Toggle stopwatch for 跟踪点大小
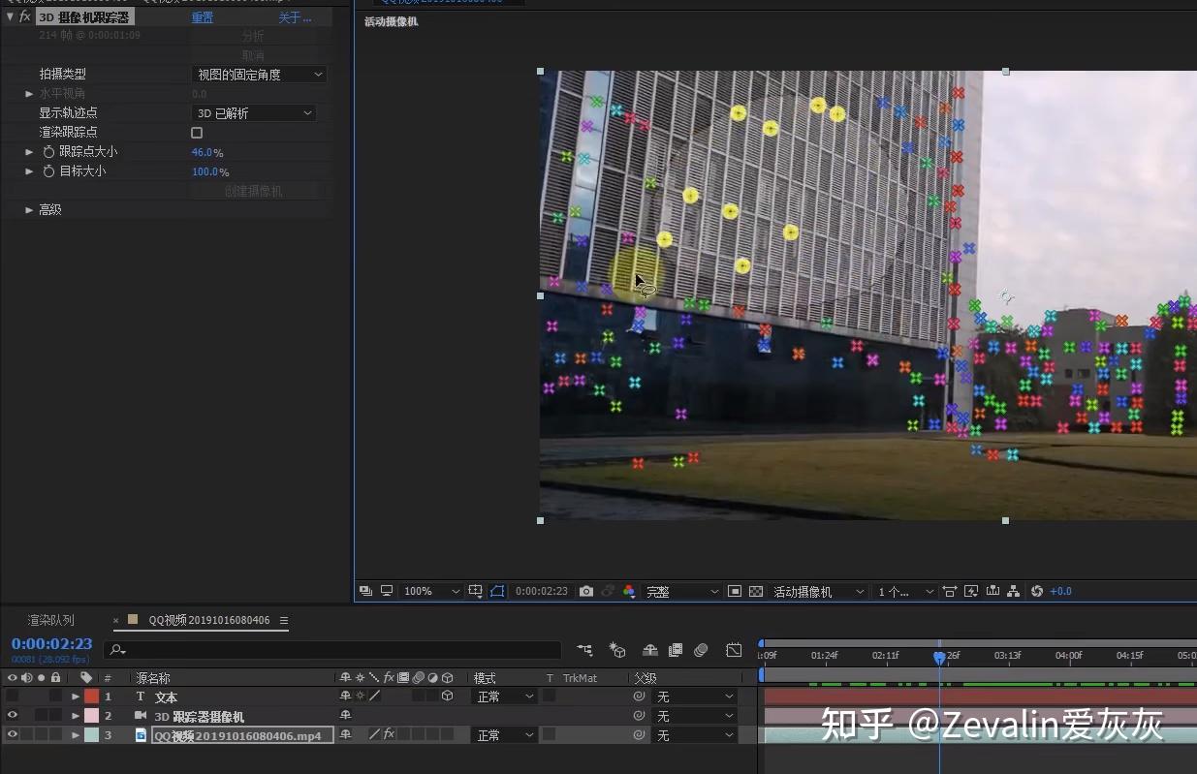 pyautogui.click(x=48, y=152)
